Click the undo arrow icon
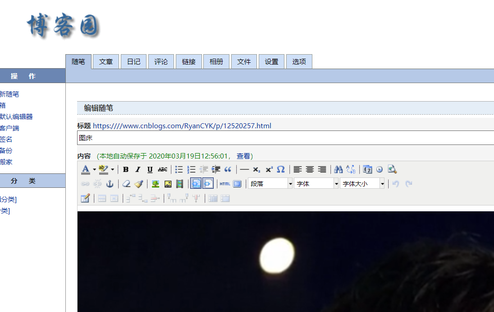 pyautogui.click(x=396, y=184)
